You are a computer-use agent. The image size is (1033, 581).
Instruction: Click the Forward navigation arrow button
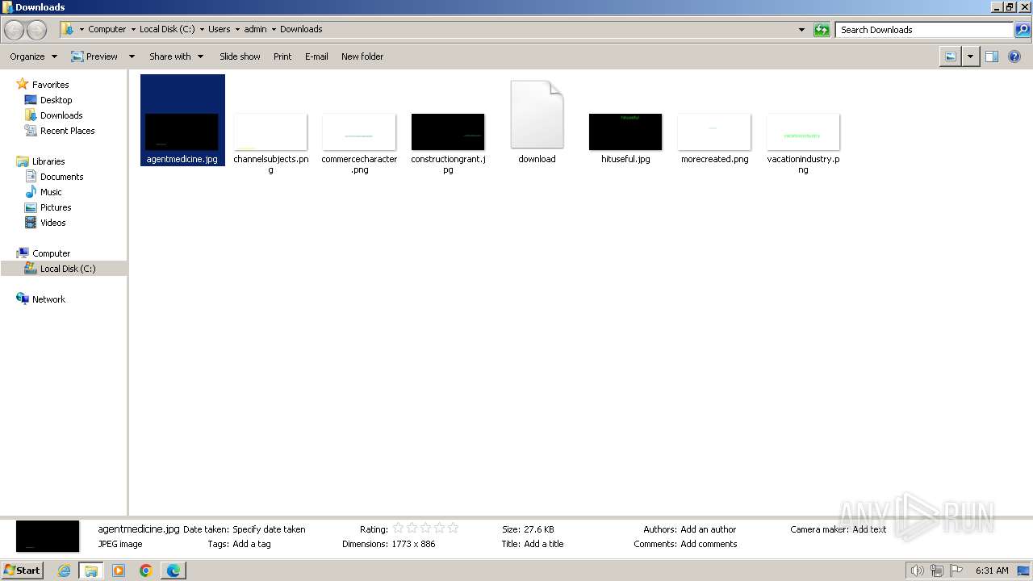tap(36, 30)
